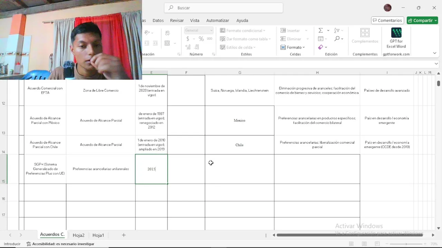Switch to the Hoja1 sheet tab

(98, 235)
